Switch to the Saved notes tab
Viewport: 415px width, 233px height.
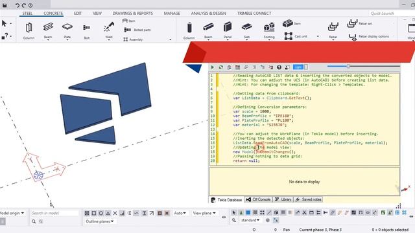coord(309,199)
